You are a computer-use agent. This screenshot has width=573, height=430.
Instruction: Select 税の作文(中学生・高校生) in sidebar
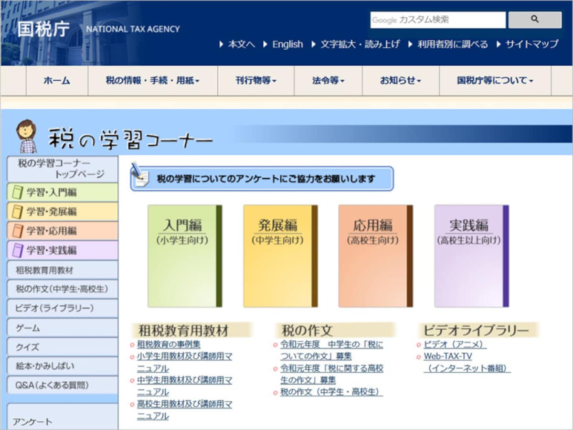[x=63, y=289]
